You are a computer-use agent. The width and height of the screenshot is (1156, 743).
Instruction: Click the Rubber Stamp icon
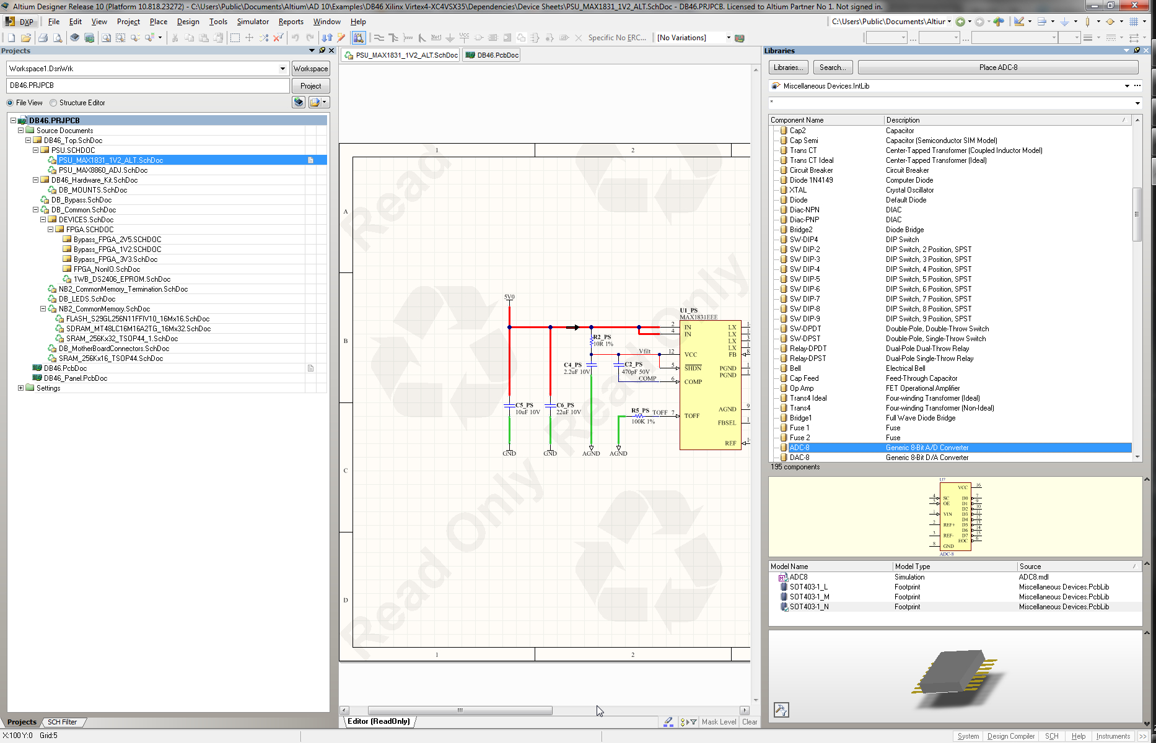218,38
